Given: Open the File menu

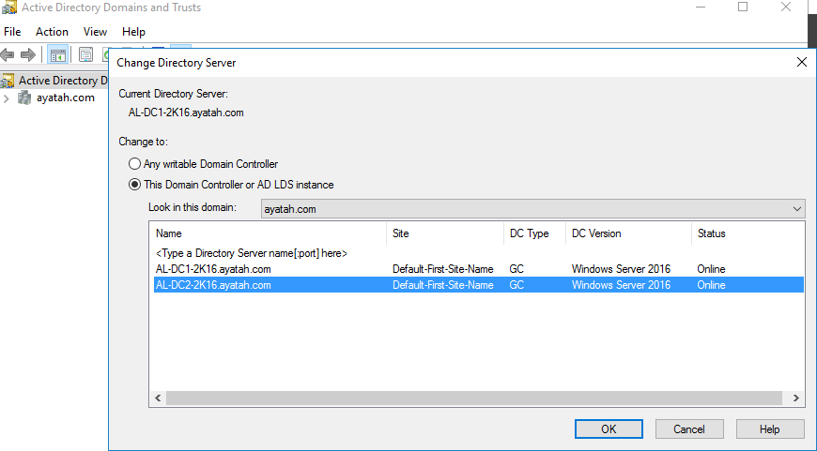Looking at the screenshot, I should pos(12,32).
